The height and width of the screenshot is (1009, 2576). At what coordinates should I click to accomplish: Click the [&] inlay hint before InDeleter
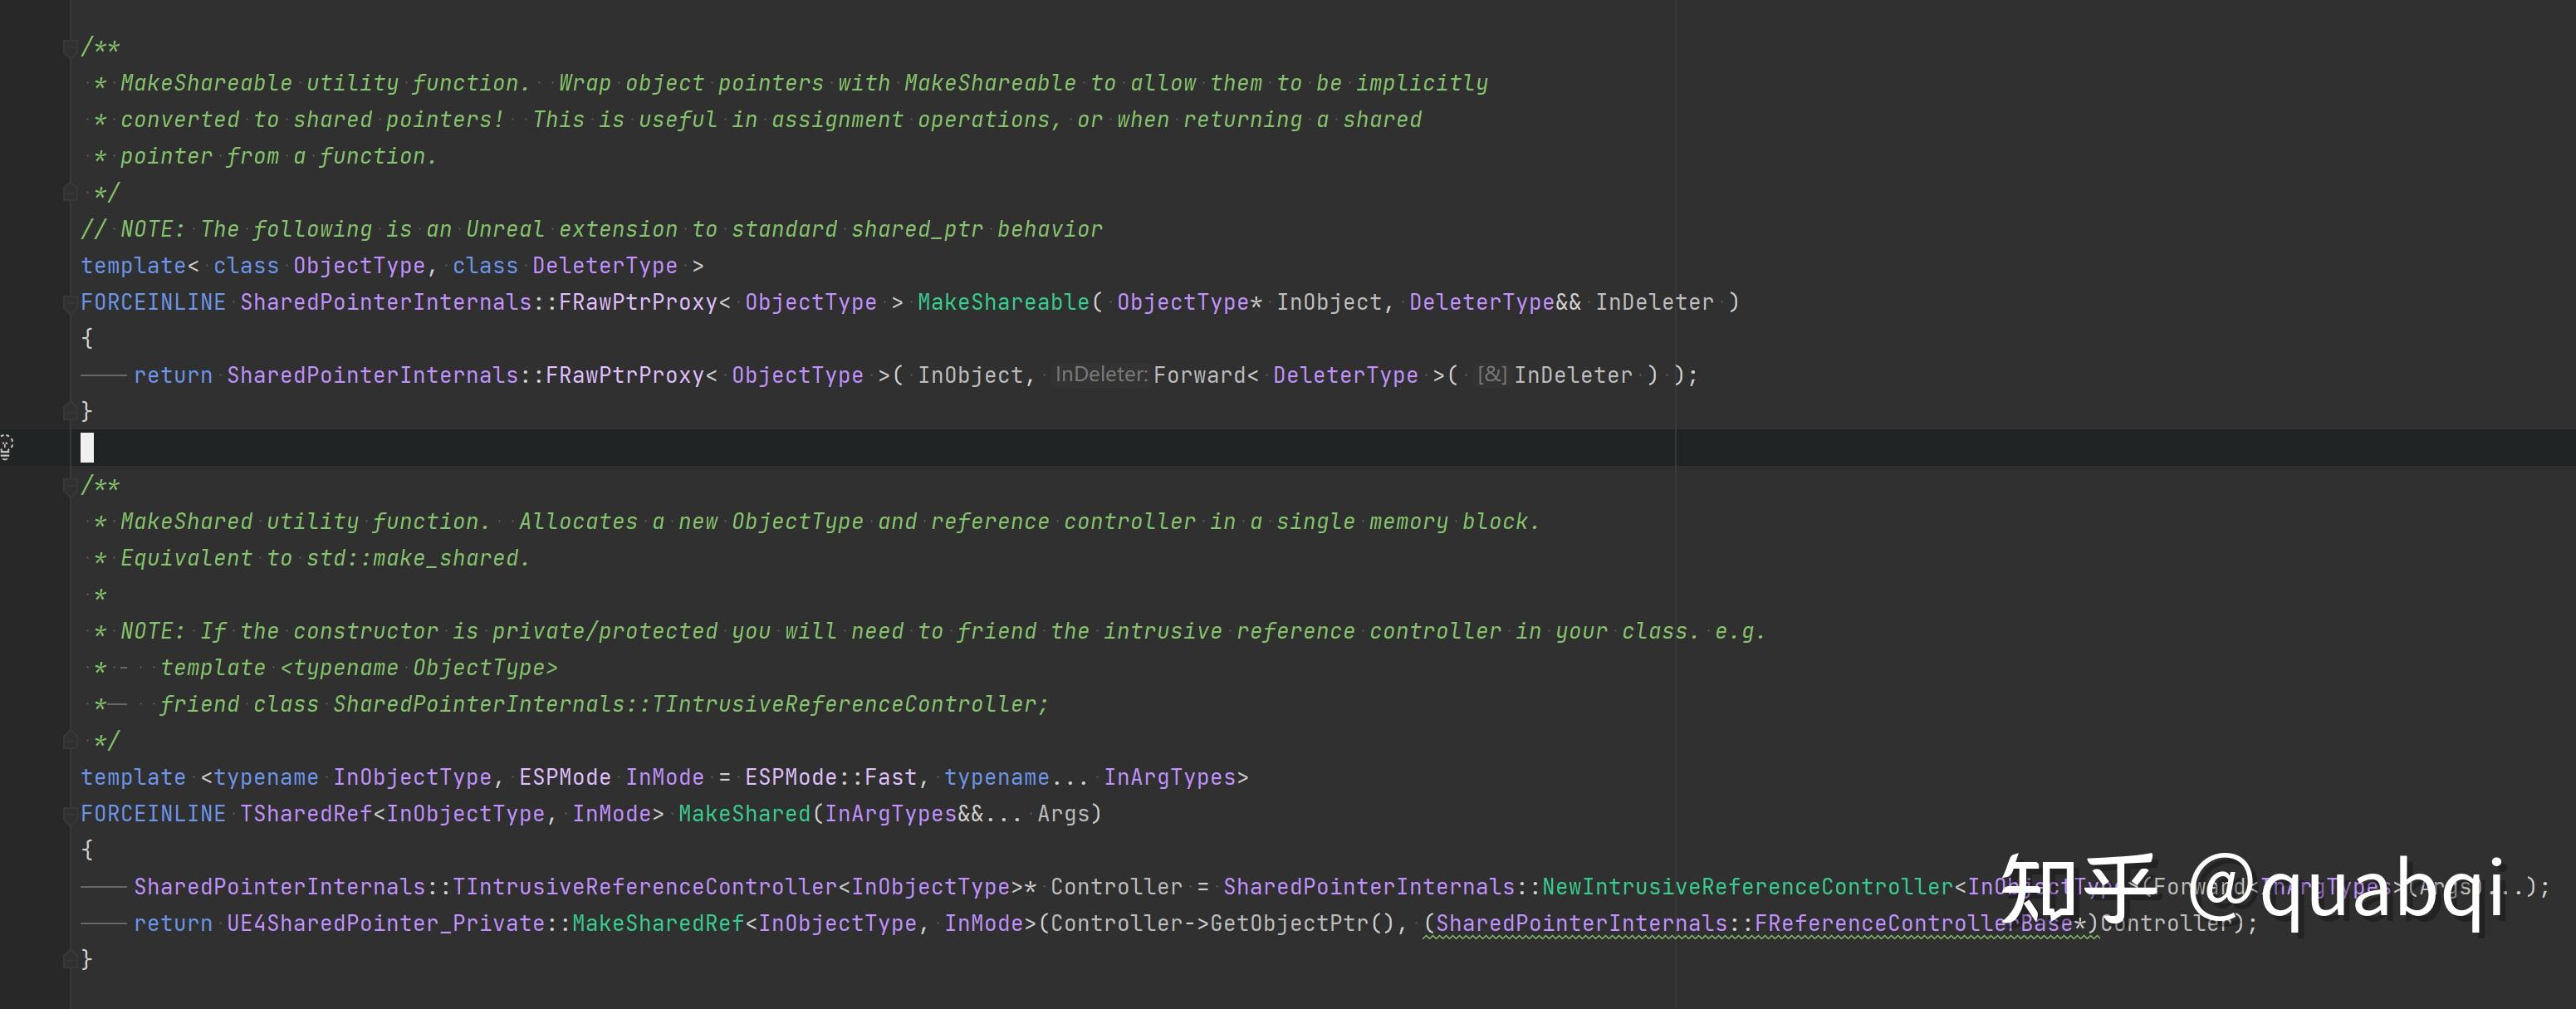tap(1491, 375)
